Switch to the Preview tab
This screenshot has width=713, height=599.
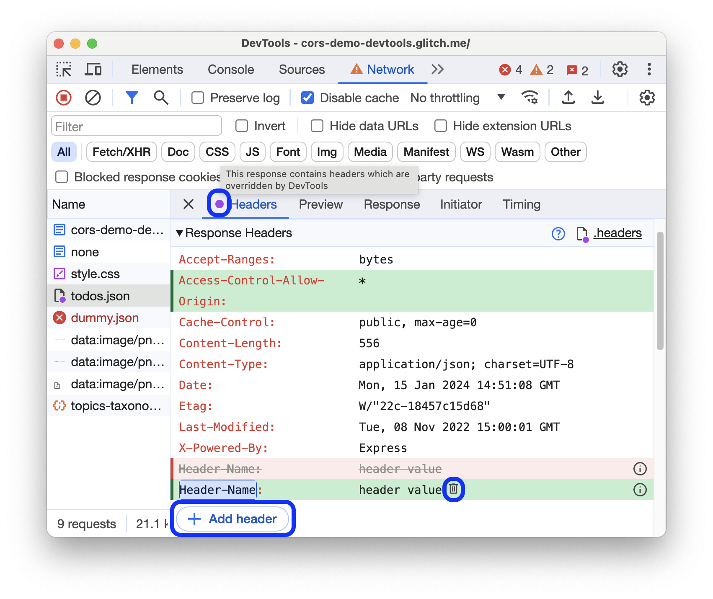point(320,204)
